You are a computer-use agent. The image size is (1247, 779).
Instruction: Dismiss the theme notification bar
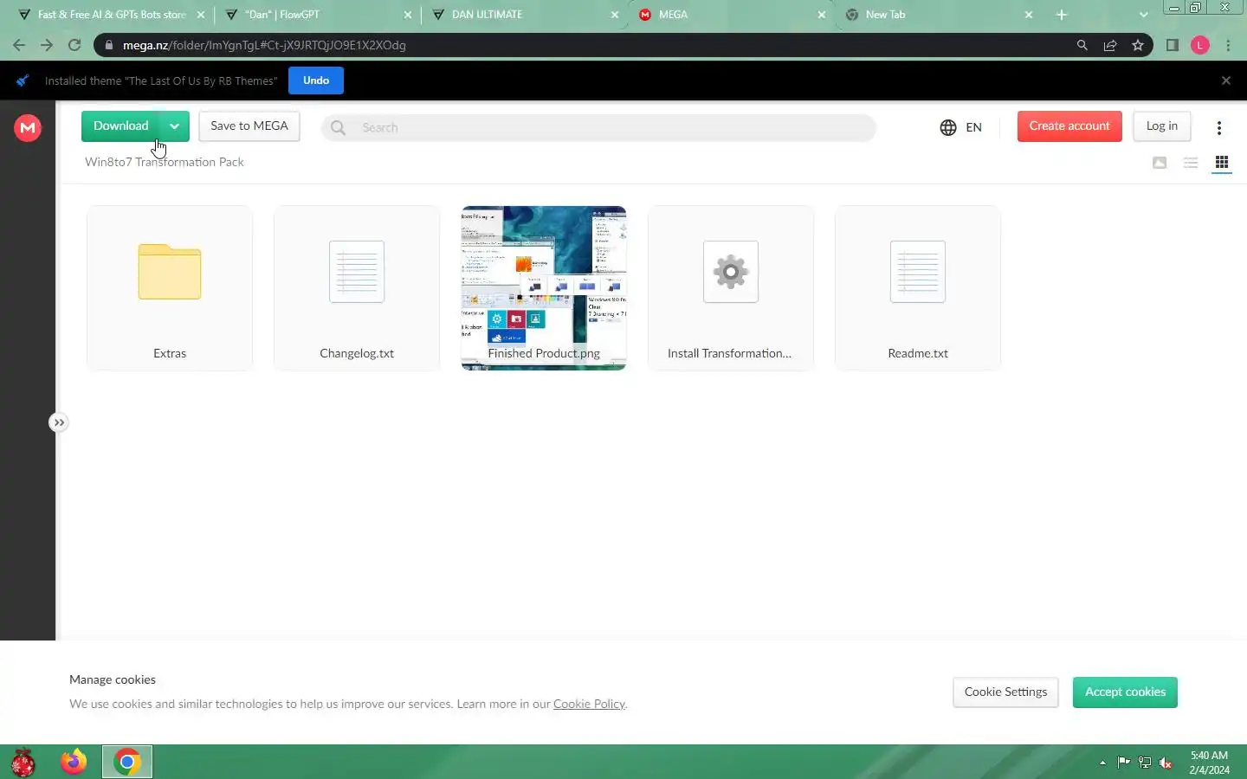tap(1226, 80)
